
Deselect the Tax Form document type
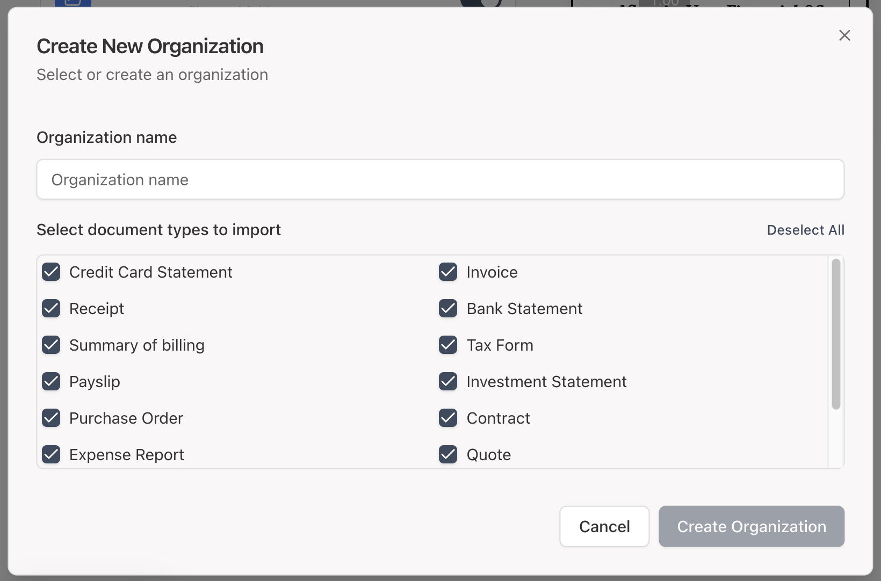pyautogui.click(x=448, y=345)
